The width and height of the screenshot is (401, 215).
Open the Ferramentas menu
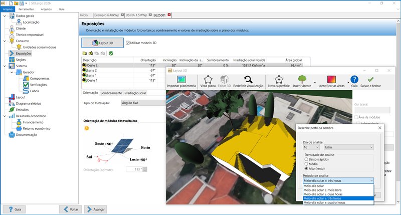[25, 9]
